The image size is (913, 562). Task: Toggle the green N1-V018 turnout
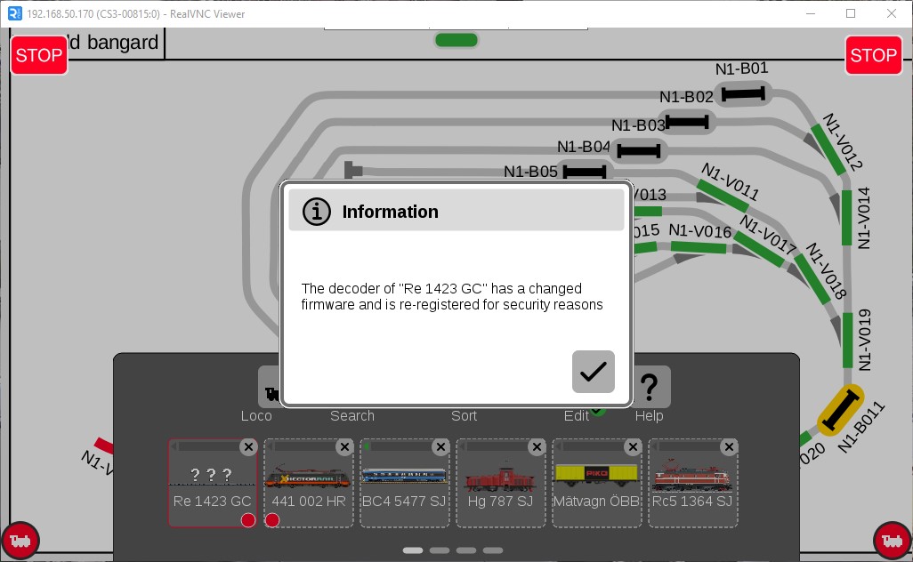point(812,279)
